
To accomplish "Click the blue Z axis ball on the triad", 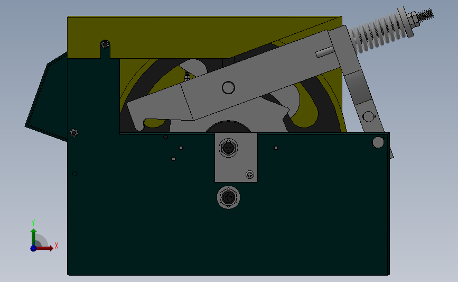I will click(x=33, y=248).
